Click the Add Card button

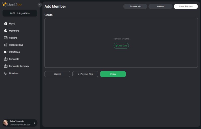pos(121,46)
